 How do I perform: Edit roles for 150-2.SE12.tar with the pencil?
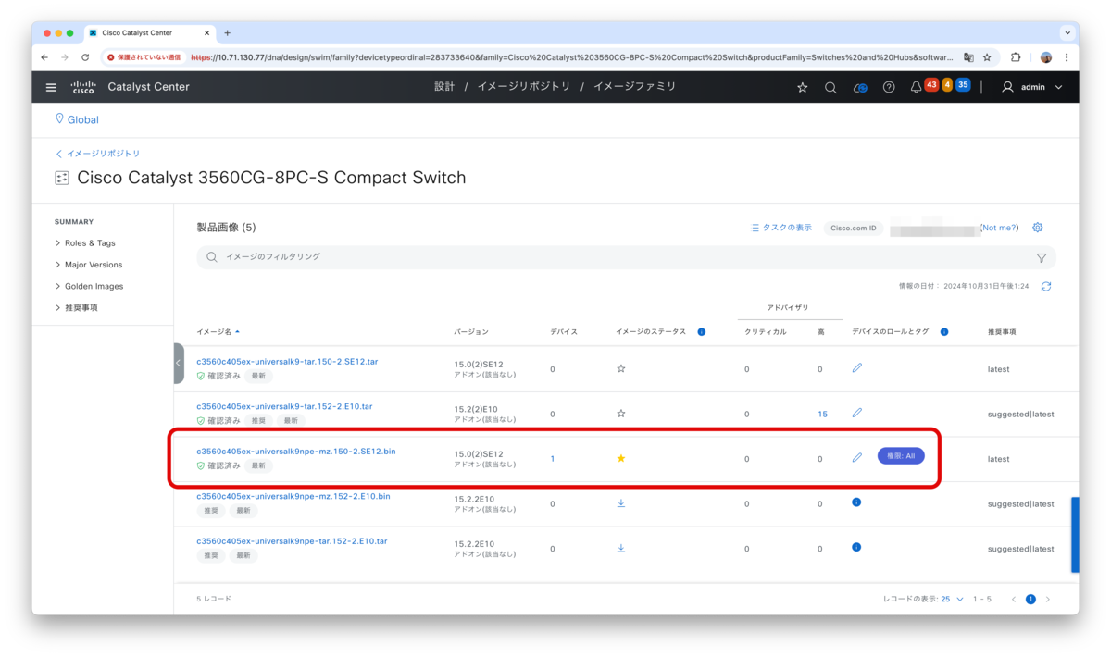[x=857, y=367]
